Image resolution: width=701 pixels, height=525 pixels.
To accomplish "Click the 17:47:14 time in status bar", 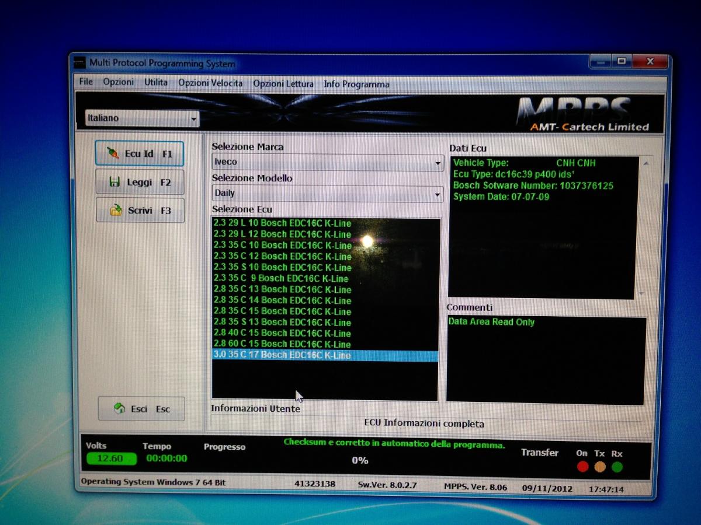I will (607, 490).
